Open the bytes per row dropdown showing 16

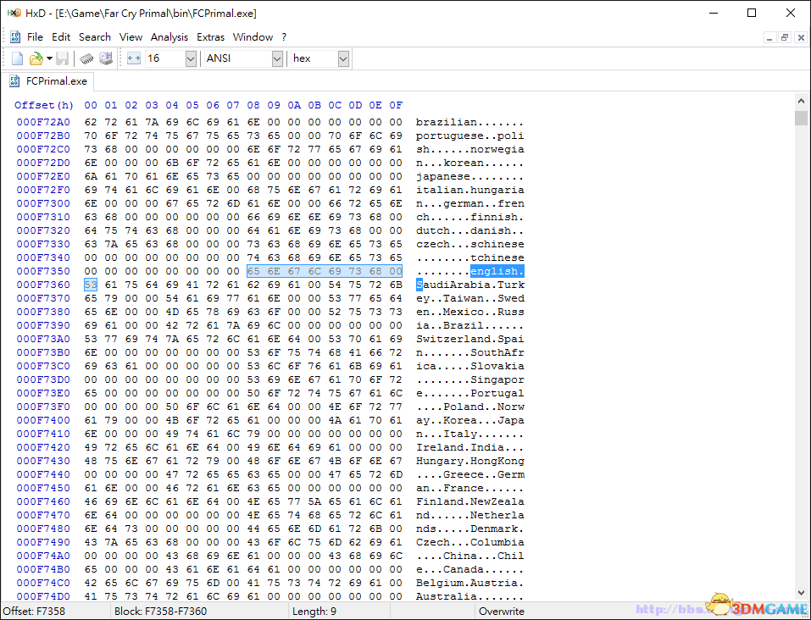point(190,58)
